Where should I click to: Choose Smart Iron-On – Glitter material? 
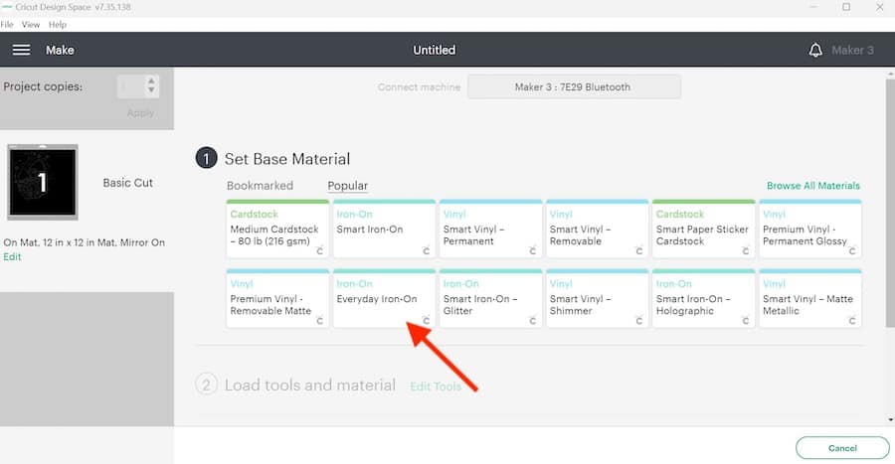coord(491,299)
